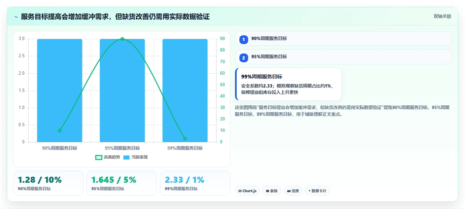Viewport: 465px width, 209px height.
Task: Click the trend line point at the 95% peak
Action: [122, 39]
